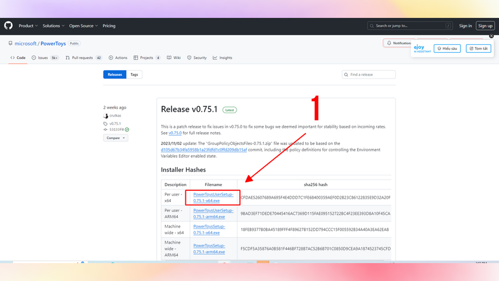This screenshot has height=281, width=499.
Task: Switch to the Tags view
Action: point(134,75)
